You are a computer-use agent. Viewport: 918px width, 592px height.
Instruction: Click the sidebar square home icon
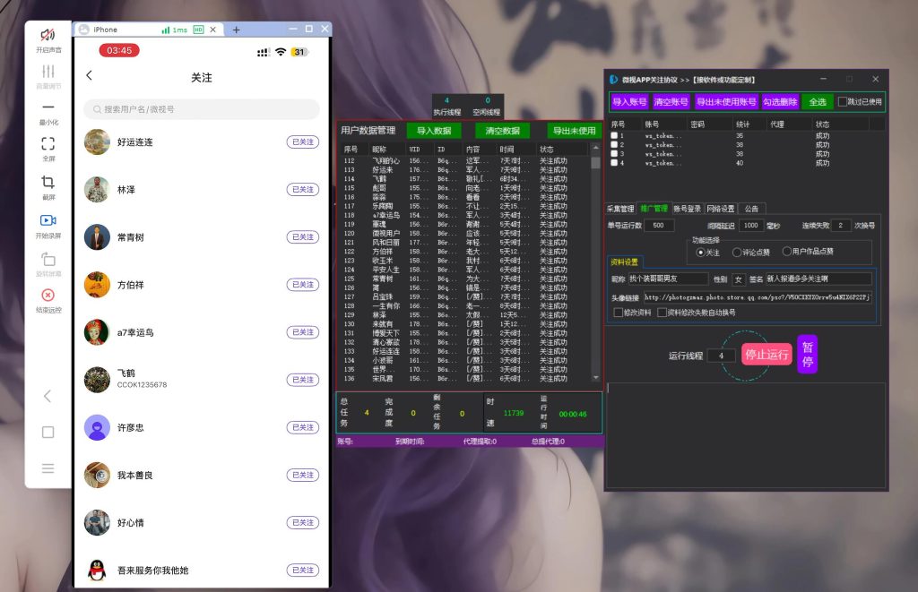(48, 433)
